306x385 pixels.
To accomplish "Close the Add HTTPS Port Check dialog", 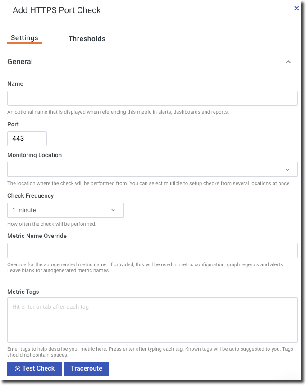I will [297, 8].
